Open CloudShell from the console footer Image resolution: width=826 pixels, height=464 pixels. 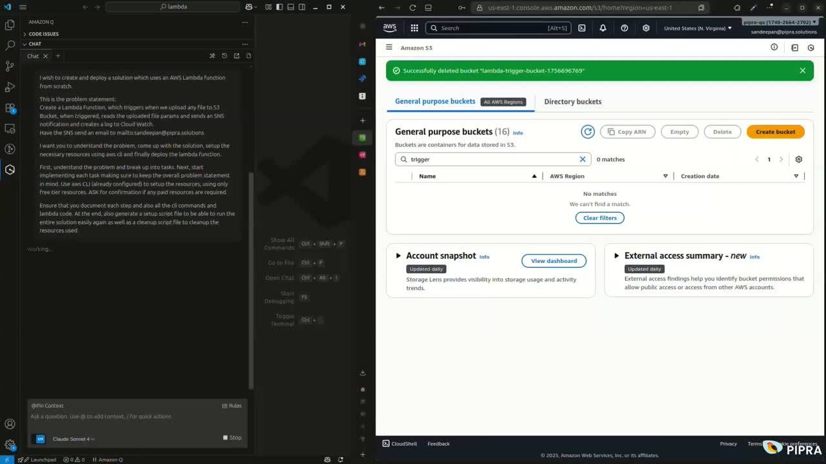tap(399, 443)
